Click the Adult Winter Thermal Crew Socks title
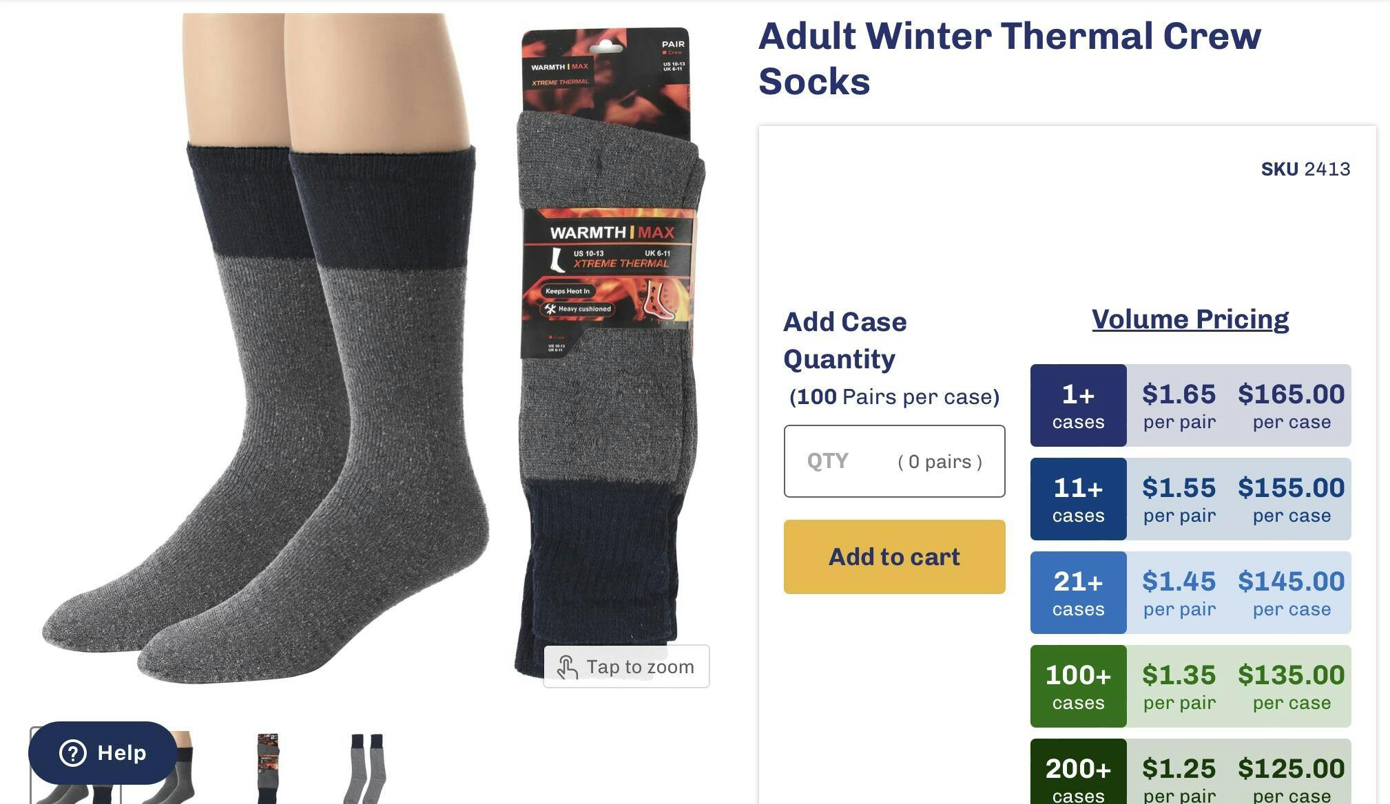1390x804 pixels. coord(1010,59)
